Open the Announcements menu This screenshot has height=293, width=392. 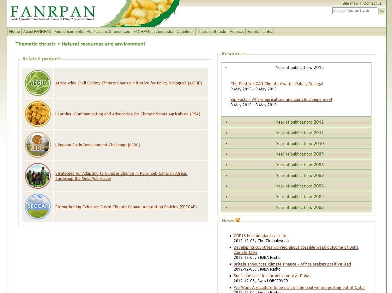tap(69, 32)
